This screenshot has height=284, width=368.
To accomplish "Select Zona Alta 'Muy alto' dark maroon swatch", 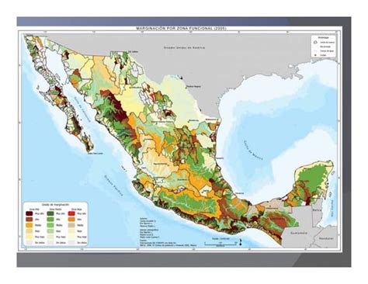I will click(x=30, y=213).
